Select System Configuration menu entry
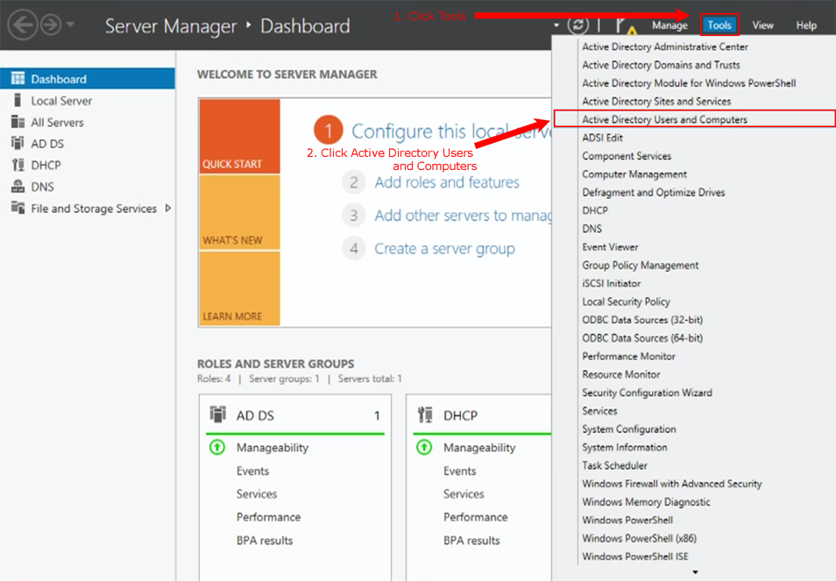 click(x=629, y=429)
